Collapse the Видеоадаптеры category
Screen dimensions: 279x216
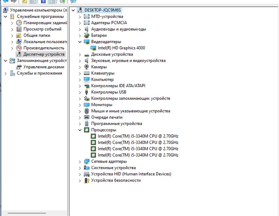(x=80, y=42)
